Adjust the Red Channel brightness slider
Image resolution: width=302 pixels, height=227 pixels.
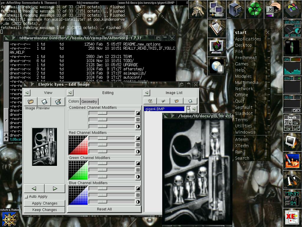(x=102, y=145)
